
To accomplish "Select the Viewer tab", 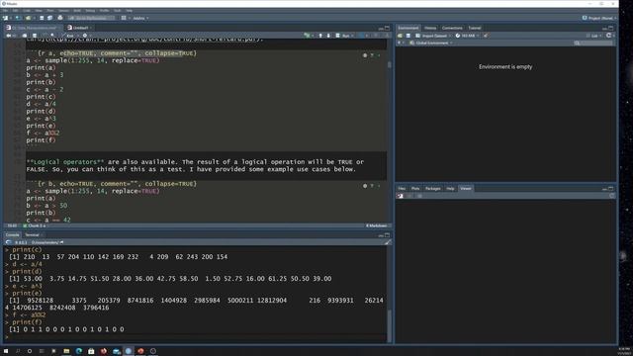I will pyautogui.click(x=466, y=189).
